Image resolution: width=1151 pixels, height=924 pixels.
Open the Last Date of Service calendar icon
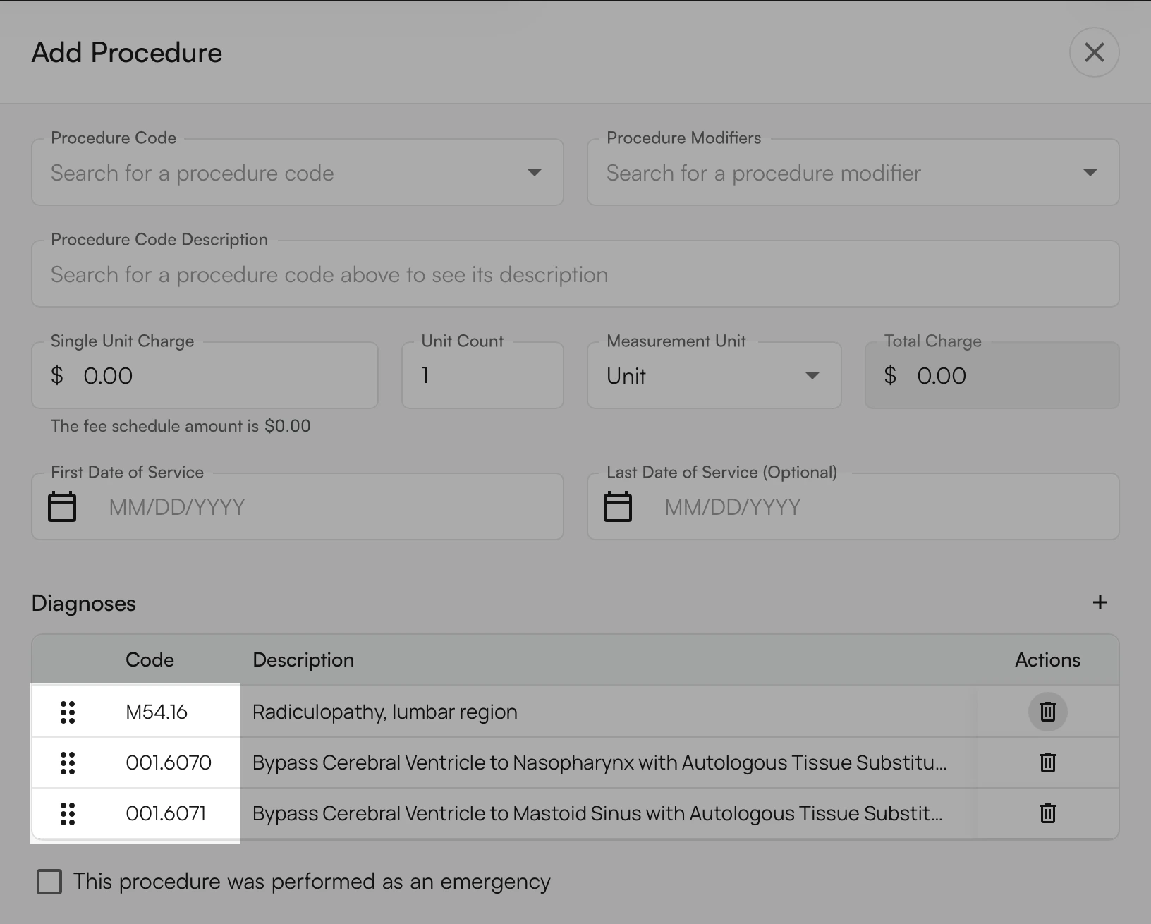[x=618, y=506]
